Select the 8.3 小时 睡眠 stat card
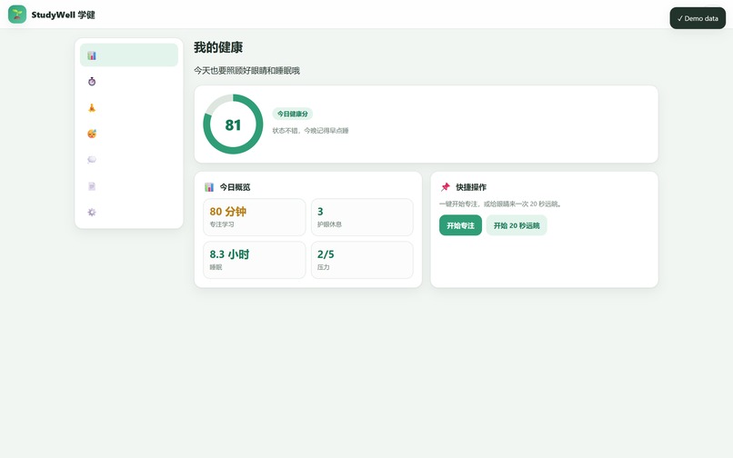The width and height of the screenshot is (733, 458). 255,260
